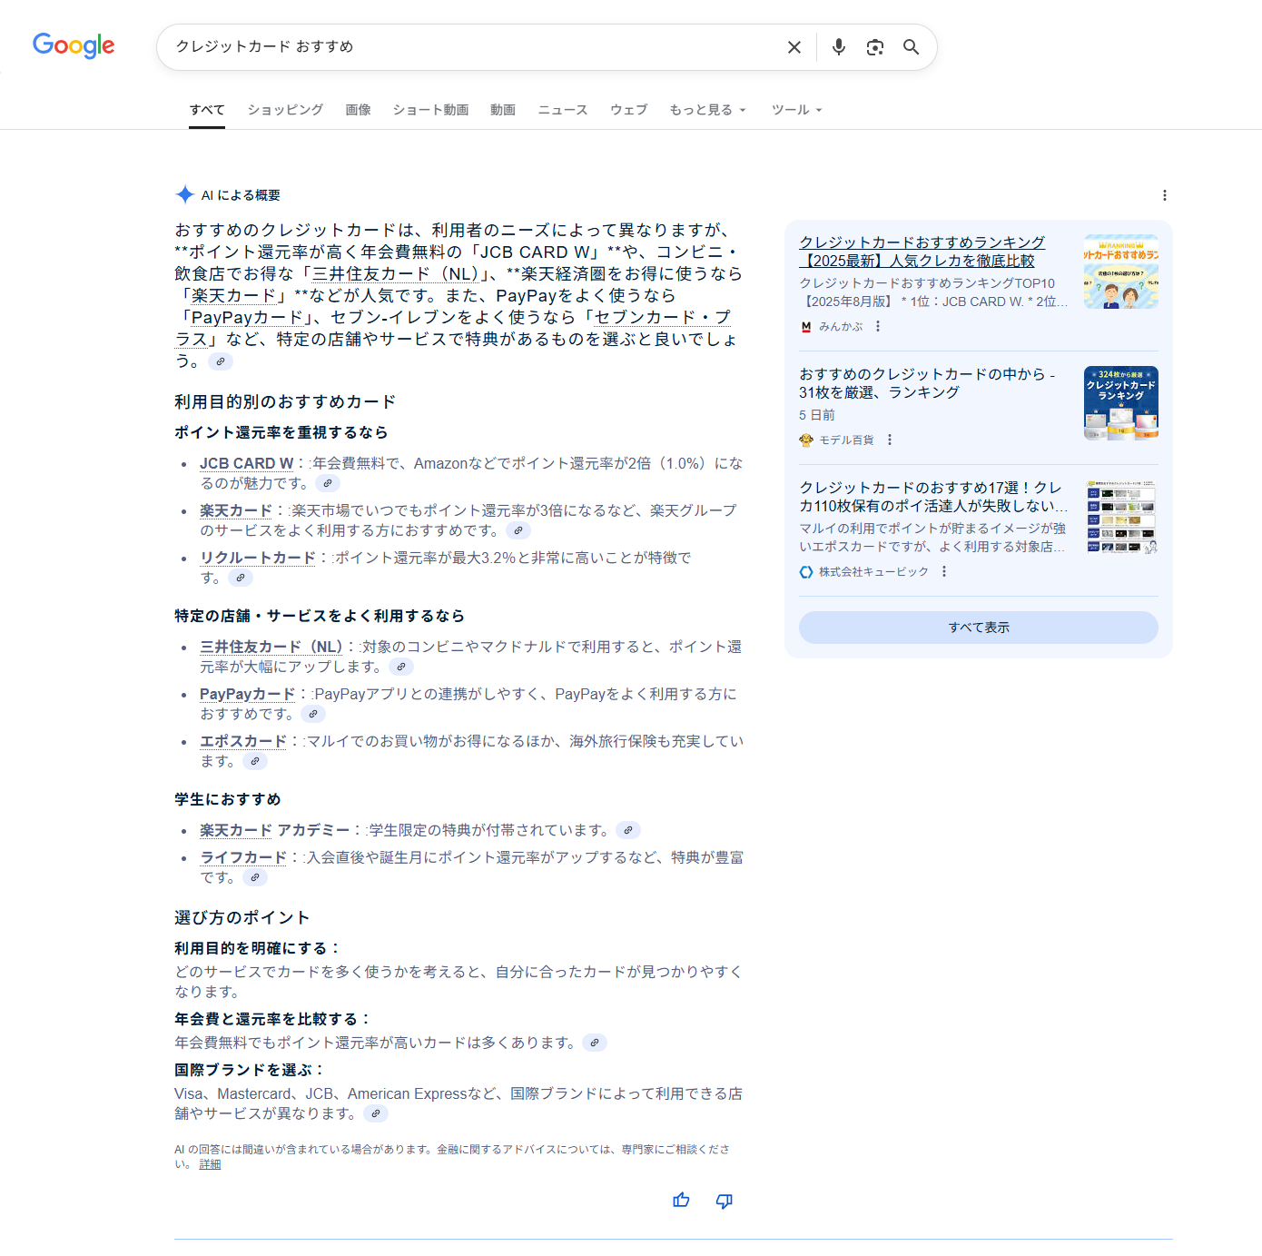The width and height of the screenshot is (1262, 1256).
Task: Open source link icon after intro paragraph
Action: pos(221,361)
